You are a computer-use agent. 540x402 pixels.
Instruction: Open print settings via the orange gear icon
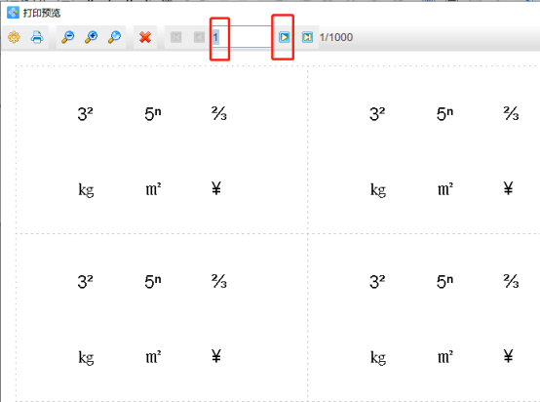[14, 37]
